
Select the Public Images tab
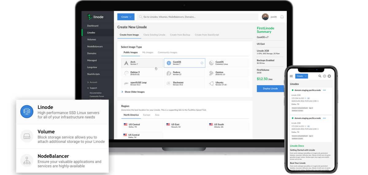click(x=131, y=52)
